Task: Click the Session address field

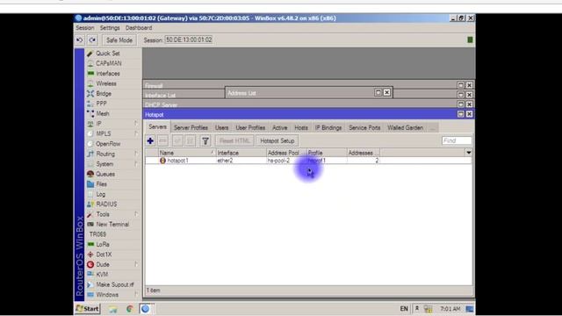Action: pos(189,39)
